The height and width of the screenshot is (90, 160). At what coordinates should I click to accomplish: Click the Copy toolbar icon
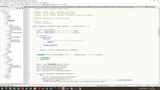pos(17,4)
